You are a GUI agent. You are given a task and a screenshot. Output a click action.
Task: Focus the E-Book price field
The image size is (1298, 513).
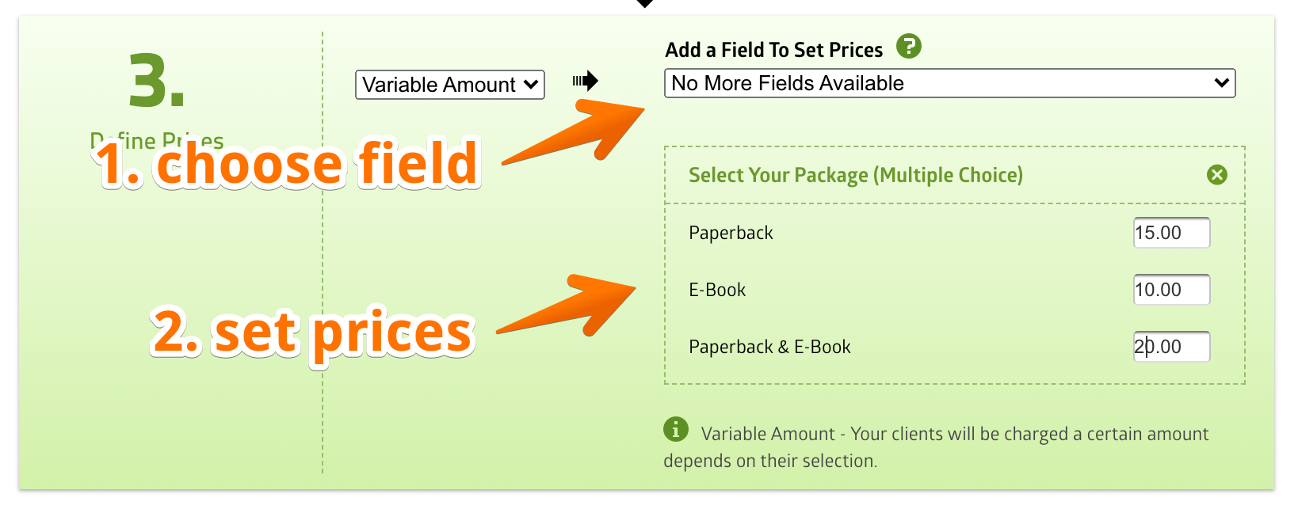[x=1171, y=290]
